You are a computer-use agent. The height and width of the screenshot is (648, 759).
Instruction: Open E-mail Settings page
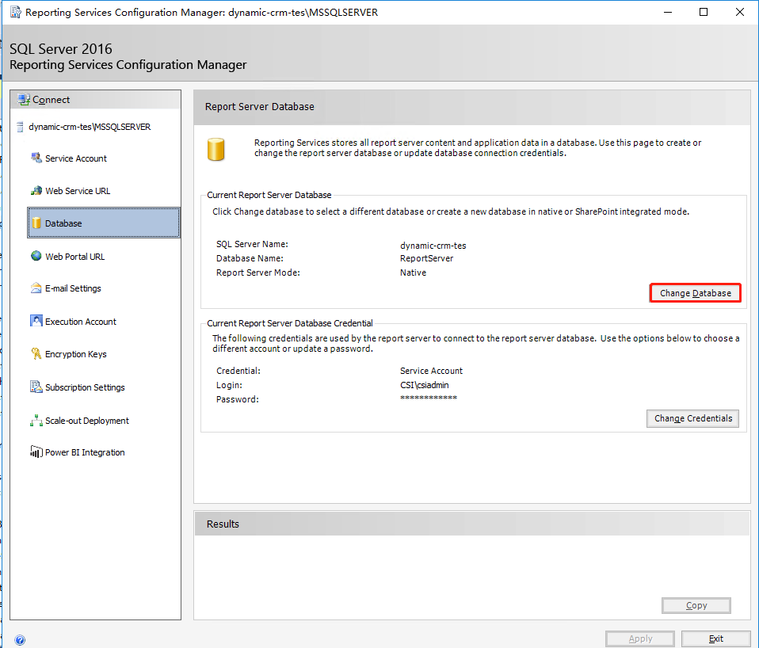tap(73, 288)
